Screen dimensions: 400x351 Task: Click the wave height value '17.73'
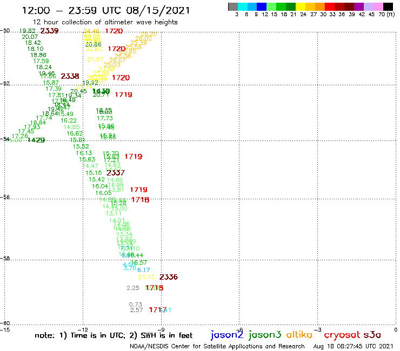[105, 118]
